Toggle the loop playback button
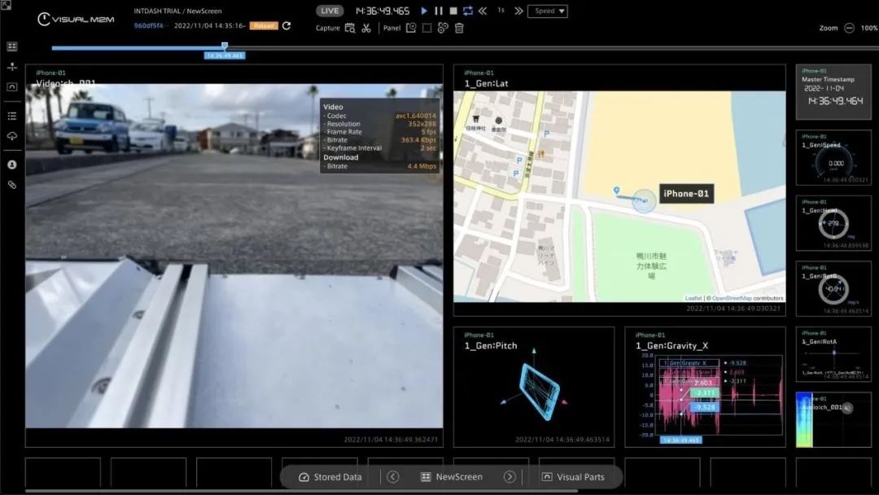Screen dimensions: 879x495 click(467, 11)
